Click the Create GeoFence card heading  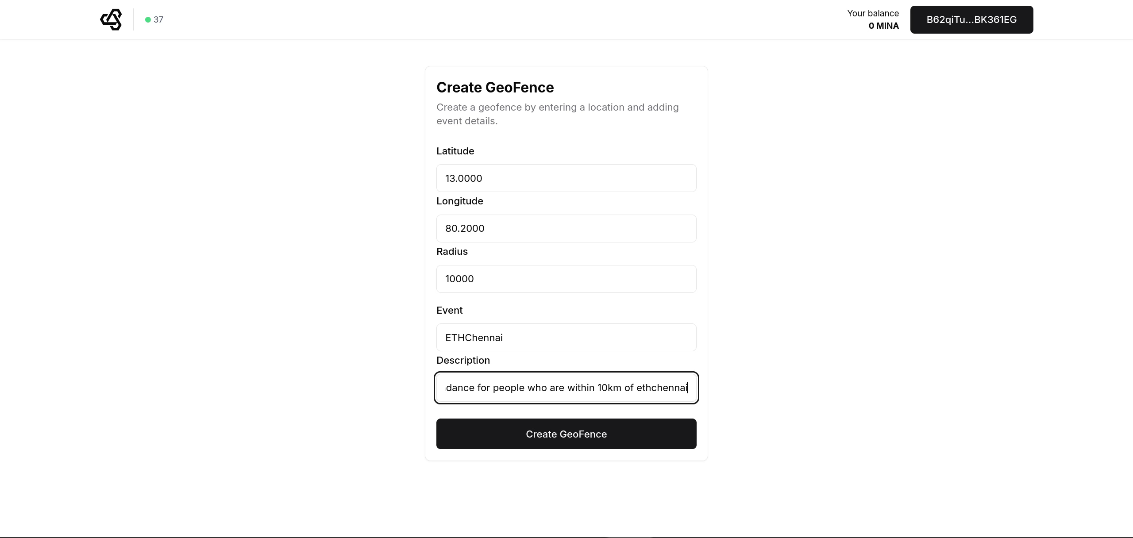tap(495, 87)
